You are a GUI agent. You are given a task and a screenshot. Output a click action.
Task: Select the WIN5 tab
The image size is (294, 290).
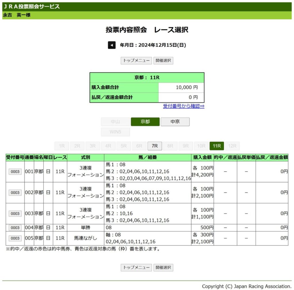tap(115, 132)
